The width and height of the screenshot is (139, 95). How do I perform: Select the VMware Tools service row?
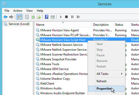[61, 64]
